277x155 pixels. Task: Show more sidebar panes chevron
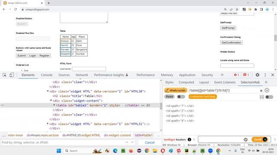point(266,82)
